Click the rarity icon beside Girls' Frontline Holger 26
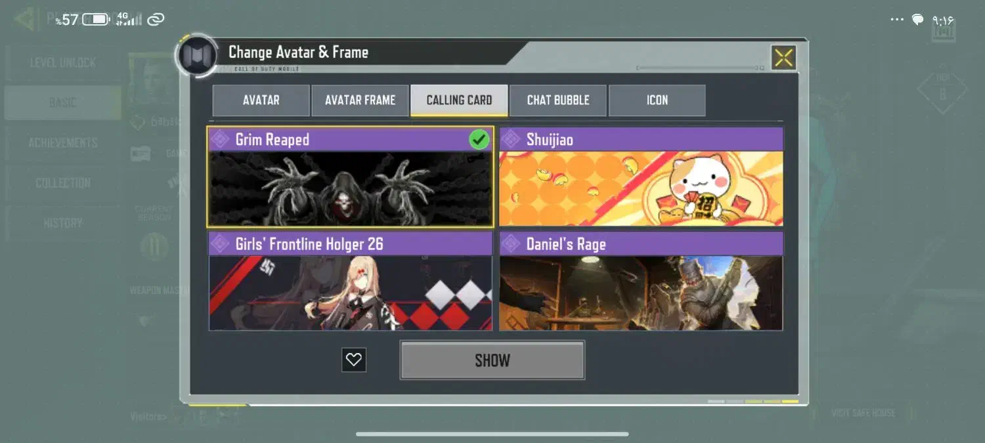Screen dimensions: 985x443 coord(221,244)
